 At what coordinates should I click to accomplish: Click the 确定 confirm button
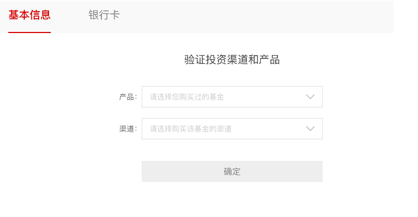pos(232,171)
